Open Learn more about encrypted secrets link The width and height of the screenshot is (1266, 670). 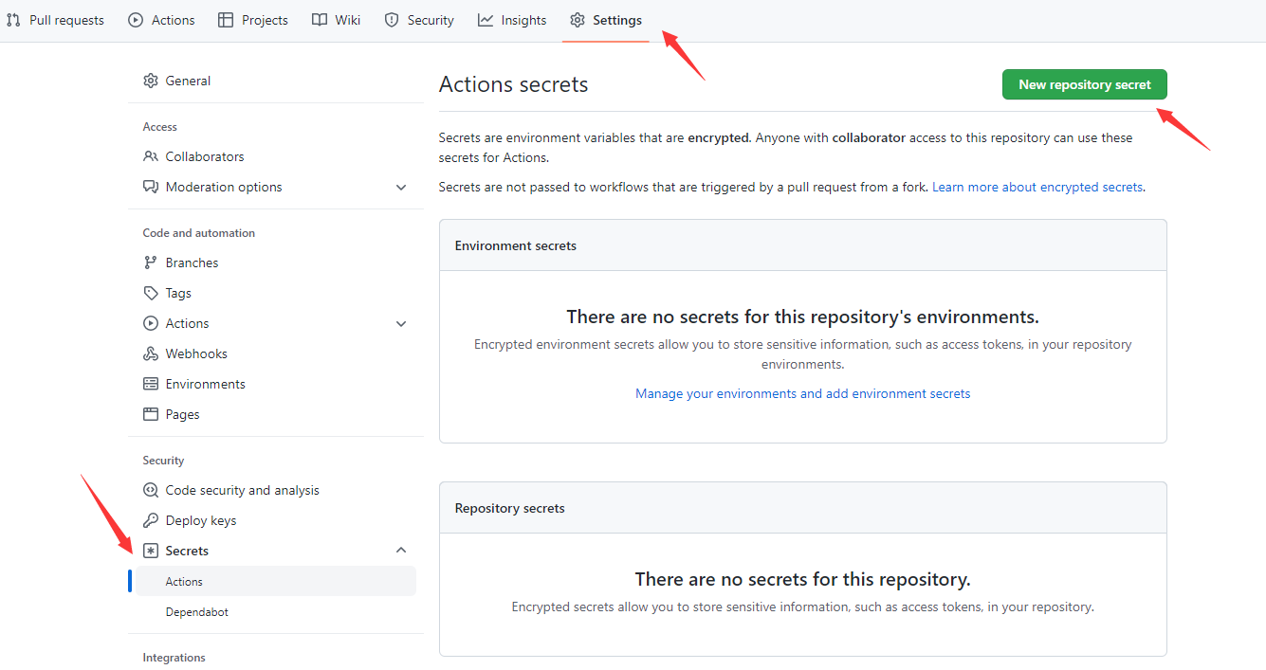tap(1036, 187)
